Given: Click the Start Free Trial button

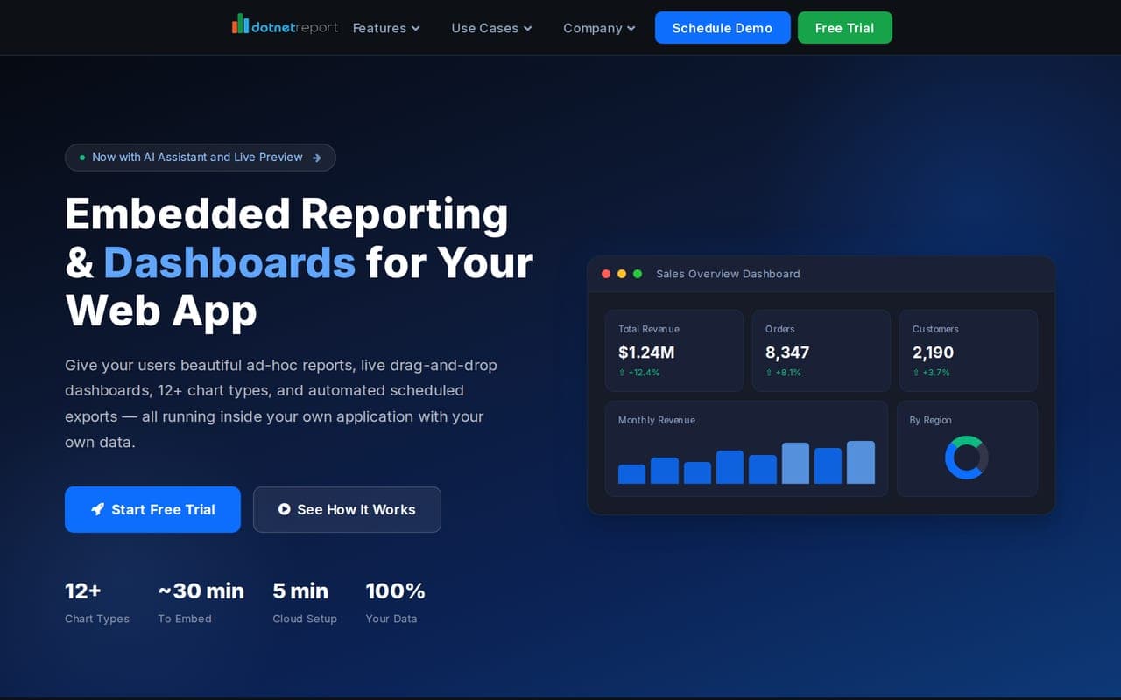Looking at the screenshot, I should point(152,509).
